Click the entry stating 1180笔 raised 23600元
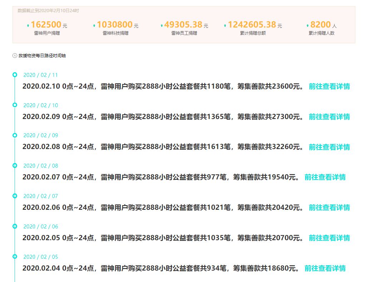Viewport: 365px width, 282px height. (x=163, y=86)
